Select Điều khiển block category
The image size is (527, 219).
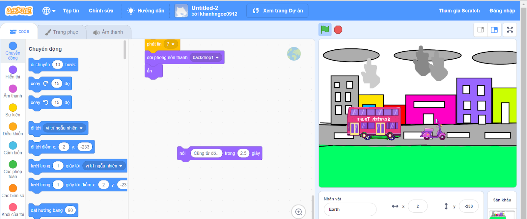[13, 129]
